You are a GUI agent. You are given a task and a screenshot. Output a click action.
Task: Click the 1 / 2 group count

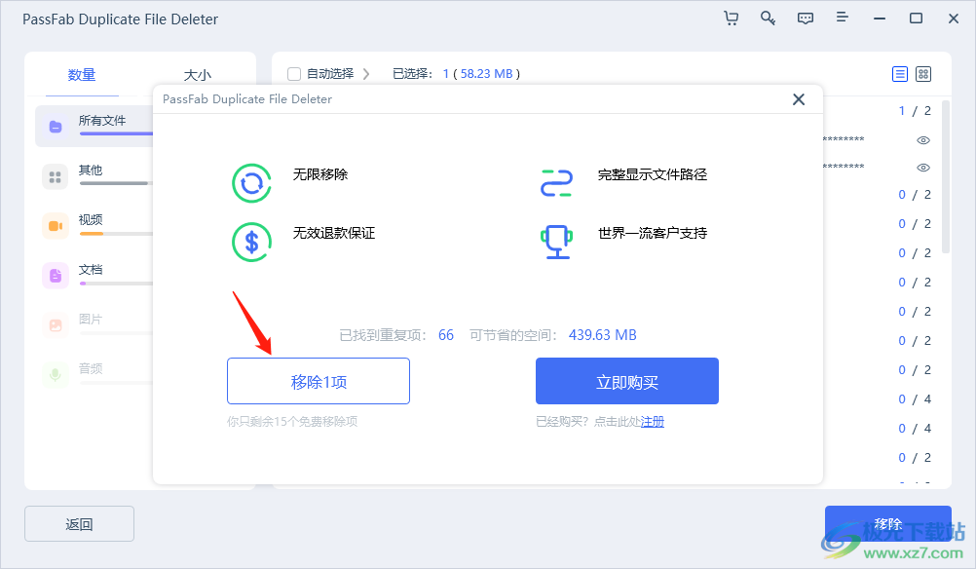coord(915,111)
